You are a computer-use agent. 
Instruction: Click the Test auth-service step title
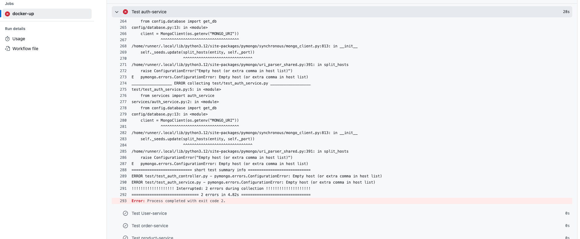point(149,12)
